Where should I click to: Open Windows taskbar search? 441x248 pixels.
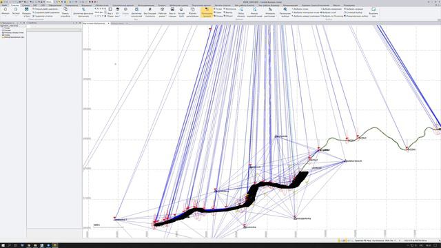pos(9,245)
